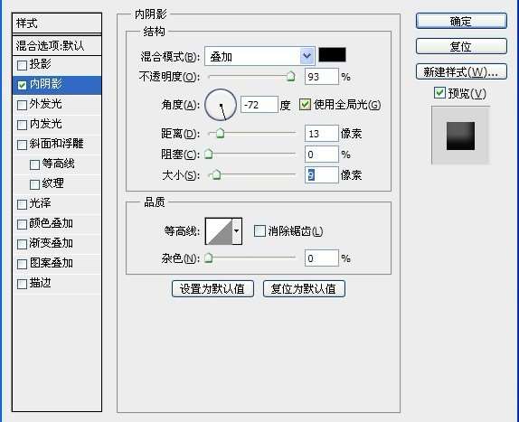Click the 复位 reset button

pos(461,46)
